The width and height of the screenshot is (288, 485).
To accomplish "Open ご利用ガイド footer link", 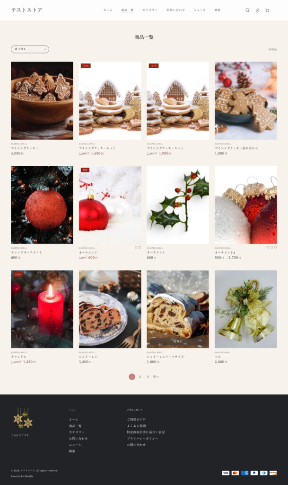I will click(136, 420).
